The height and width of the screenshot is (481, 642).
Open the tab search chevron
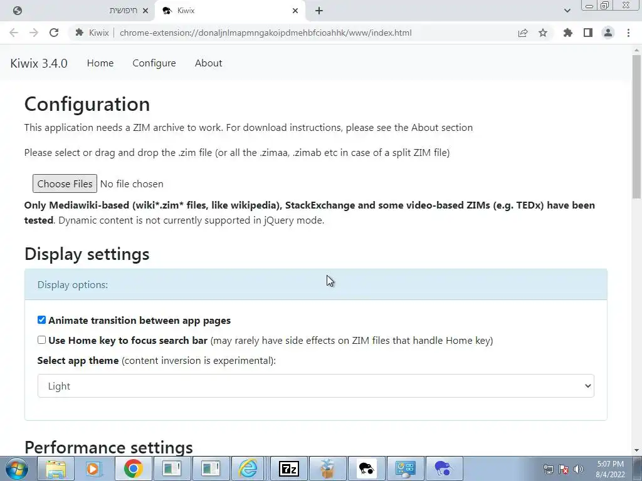tap(567, 11)
